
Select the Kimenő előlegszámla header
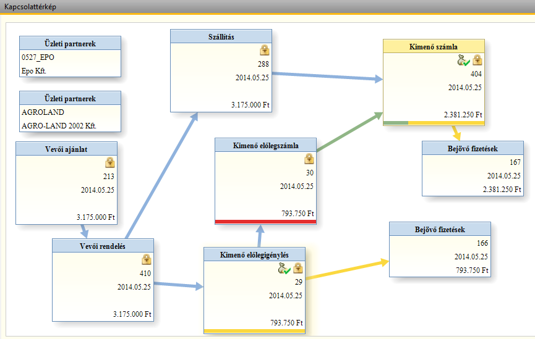pyautogui.click(x=266, y=145)
